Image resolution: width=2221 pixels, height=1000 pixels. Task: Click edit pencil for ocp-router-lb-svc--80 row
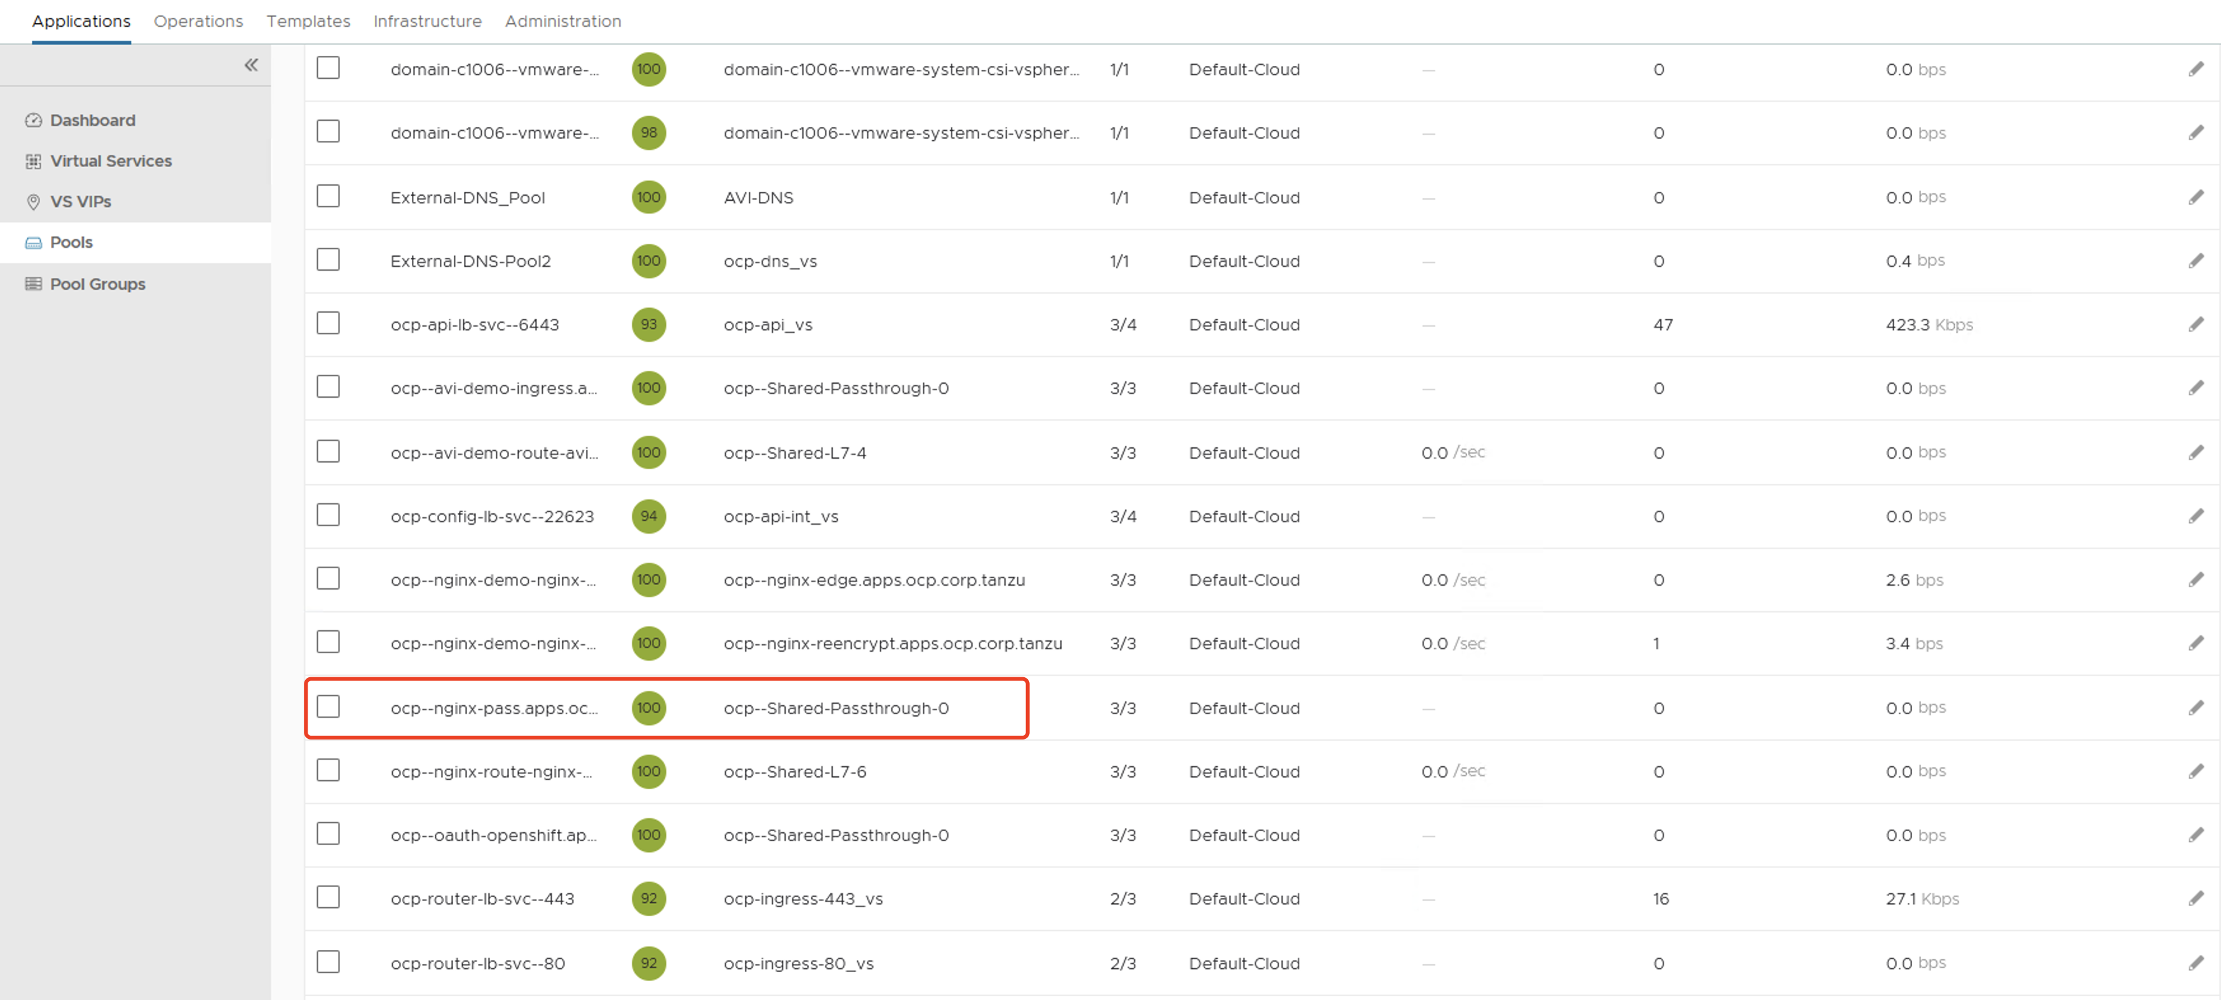(2195, 963)
